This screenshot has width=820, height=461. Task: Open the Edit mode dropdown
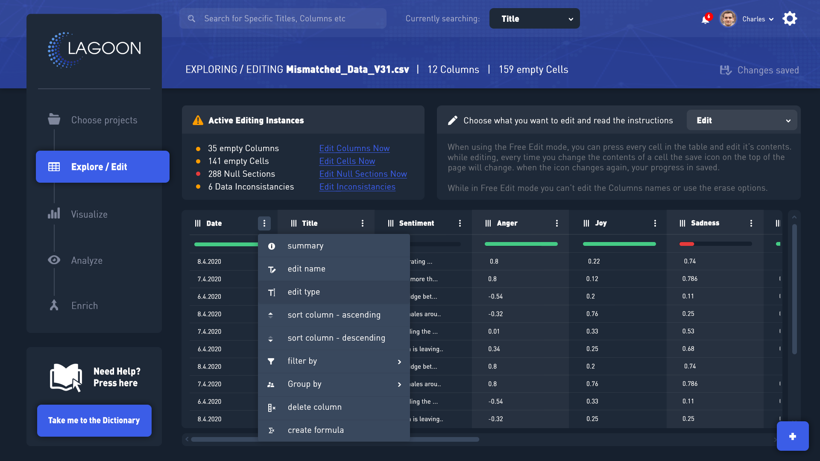point(742,120)
